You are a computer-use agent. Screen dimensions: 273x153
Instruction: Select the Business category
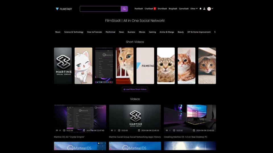click(x=131, y=32)
